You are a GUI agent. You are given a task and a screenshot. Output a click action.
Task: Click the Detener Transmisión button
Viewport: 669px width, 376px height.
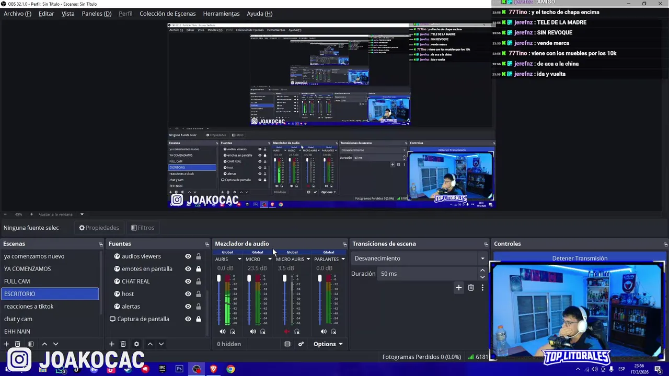click(580, 258)
